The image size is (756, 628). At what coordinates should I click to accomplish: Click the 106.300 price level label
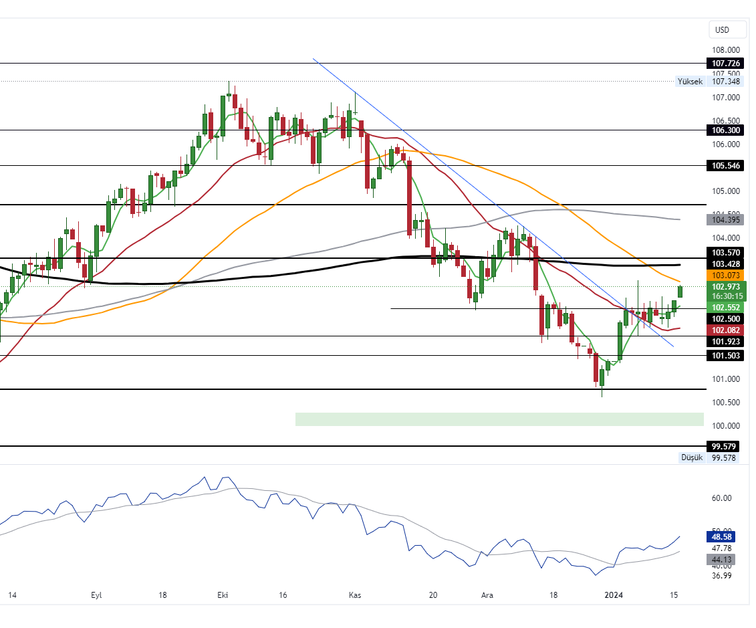(x=725, y=130)
